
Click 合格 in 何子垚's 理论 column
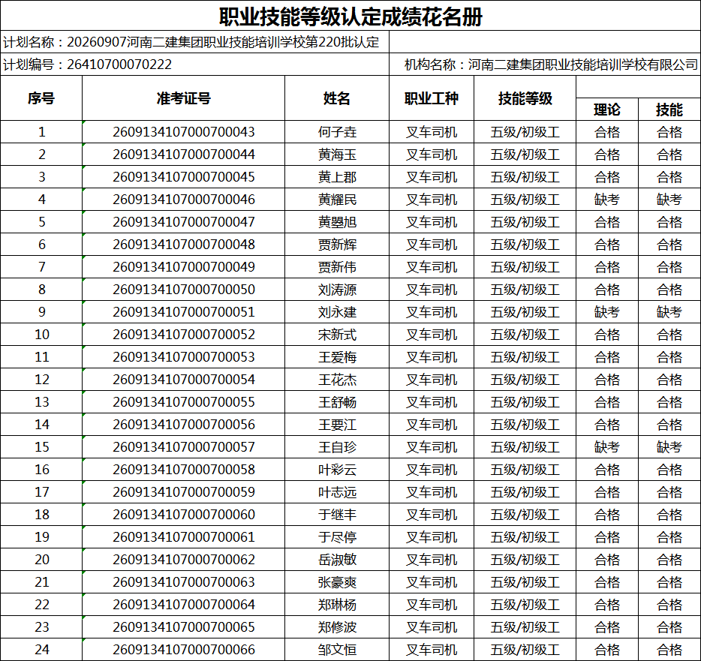(607, 132)
